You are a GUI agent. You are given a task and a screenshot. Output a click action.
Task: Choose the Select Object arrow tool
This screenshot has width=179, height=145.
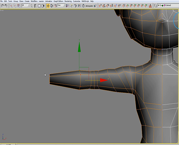(32, 6)
